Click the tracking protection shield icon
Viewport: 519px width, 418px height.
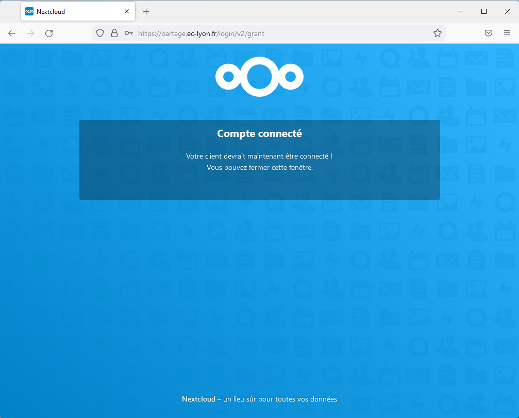[99, 33]
